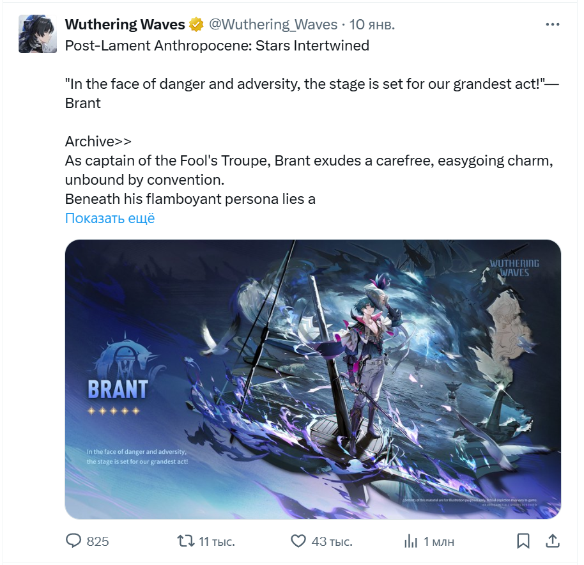Open the reply icon with 825 comments
The width and height of the screenshot is (584, 565).
(x=73, y=541)
